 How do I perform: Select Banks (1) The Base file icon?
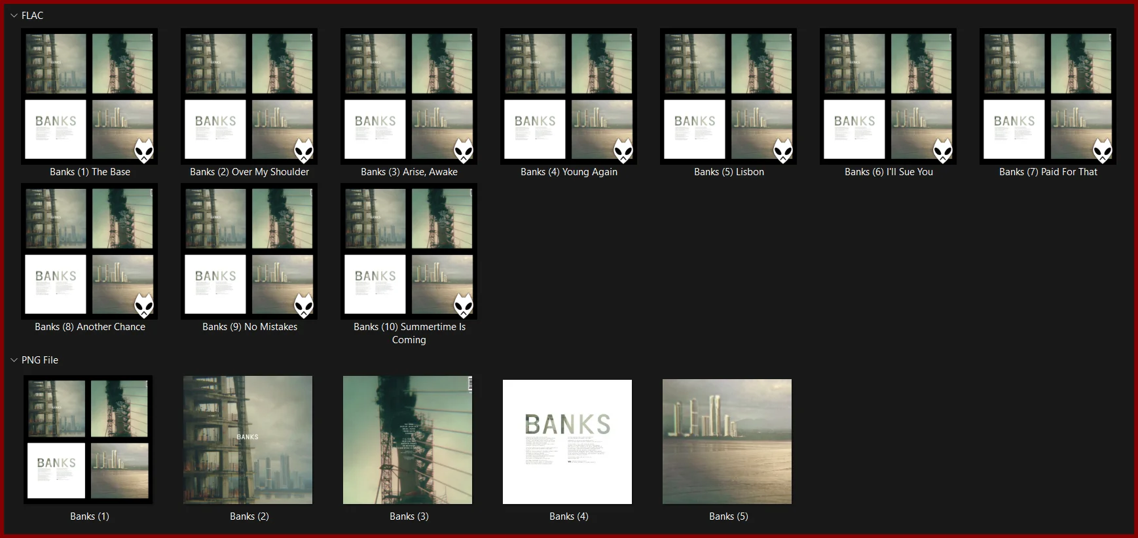click(x=90, y=96)
